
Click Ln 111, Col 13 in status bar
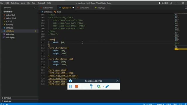(149, 104)
